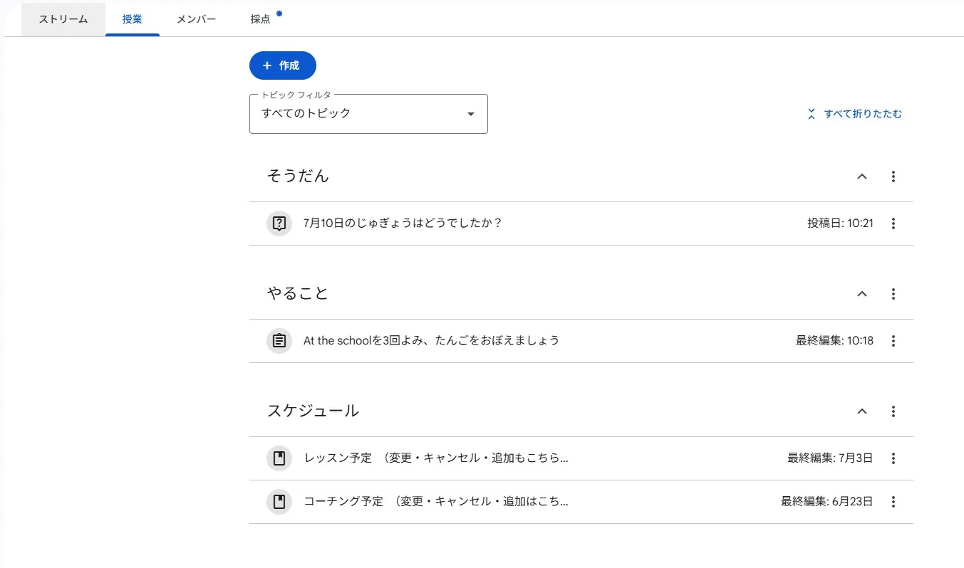Collapse the やること topic section

(x=862, y=294)
